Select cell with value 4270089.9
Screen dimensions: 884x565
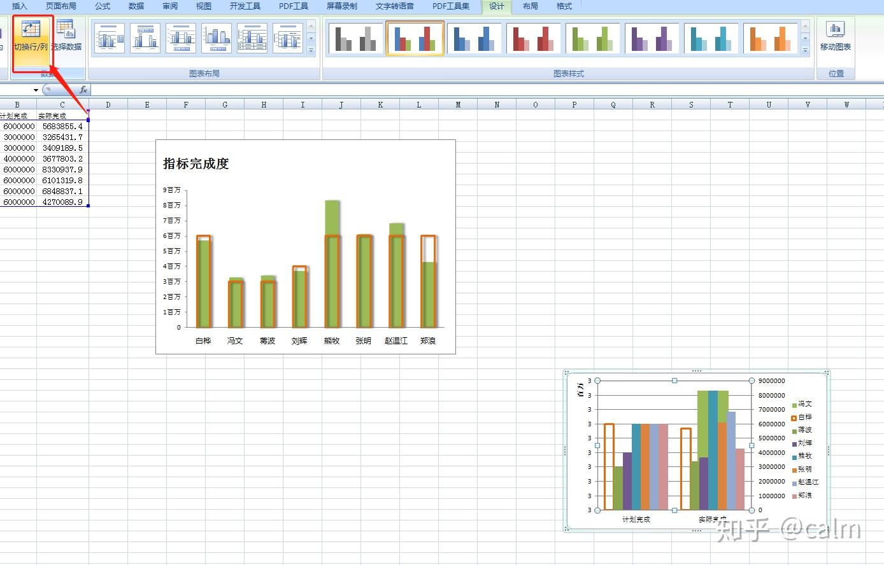click(x=62, y=202)
